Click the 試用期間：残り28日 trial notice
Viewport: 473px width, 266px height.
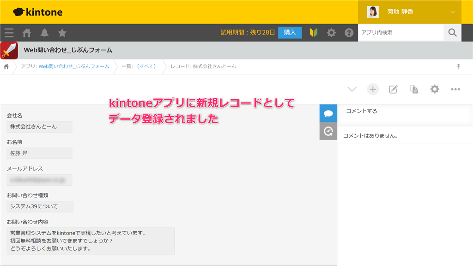coord(248,33)
